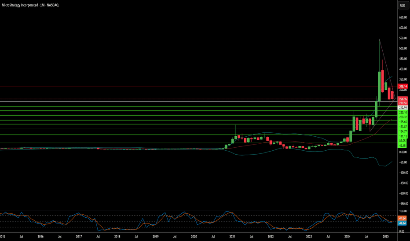Click the 21d 5h countdown label
This screenshot has width=410, height=241.
pos(403,103)
